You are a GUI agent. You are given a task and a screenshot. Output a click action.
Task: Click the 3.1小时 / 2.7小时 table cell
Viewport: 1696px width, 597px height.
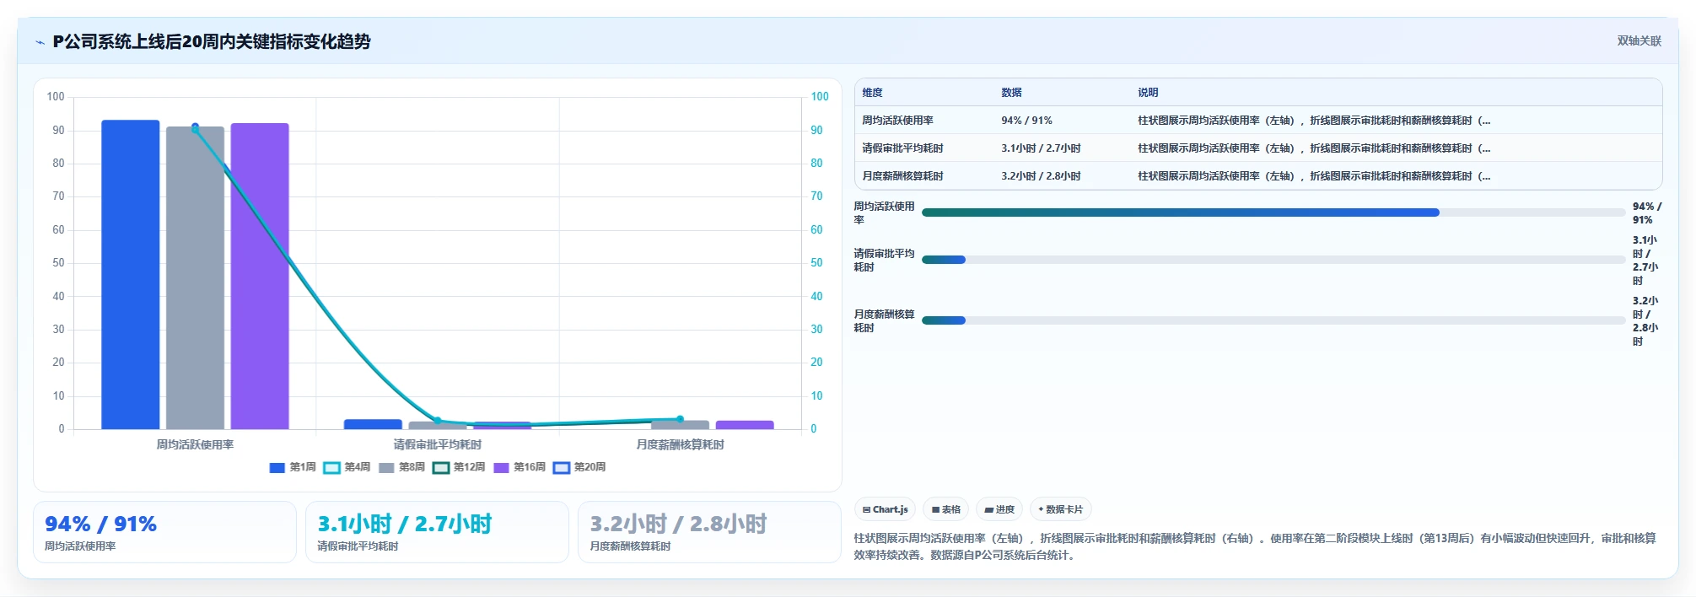[x=1041, y=148]
